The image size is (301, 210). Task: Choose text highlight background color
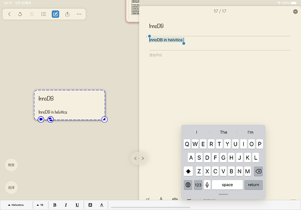[x=90, y=205]
